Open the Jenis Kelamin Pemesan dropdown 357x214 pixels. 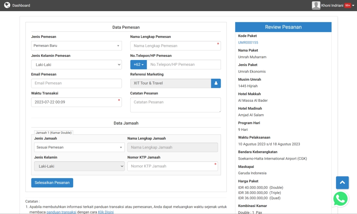(76, 64)
